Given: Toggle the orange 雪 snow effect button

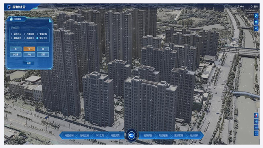Looking at the screenshot, I should [29, 49].
